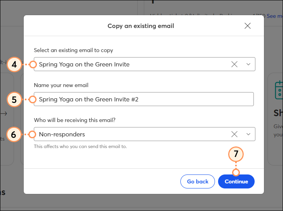This screenshot has width=283, height=211.
Task: Click the arrow icon on the left background card
Action: click(4, 113)
